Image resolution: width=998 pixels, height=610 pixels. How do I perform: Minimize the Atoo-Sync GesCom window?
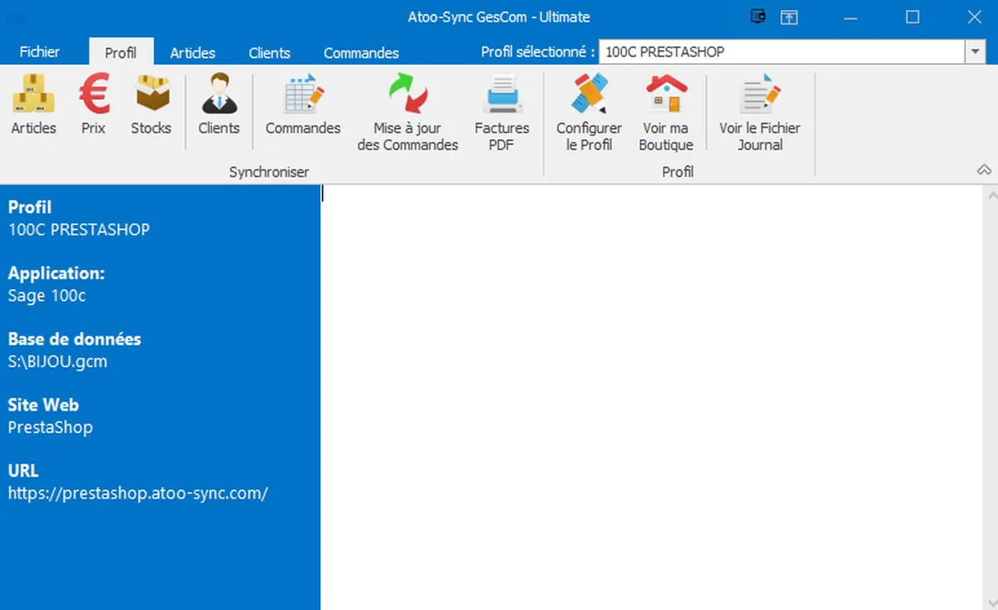point(850,17)
